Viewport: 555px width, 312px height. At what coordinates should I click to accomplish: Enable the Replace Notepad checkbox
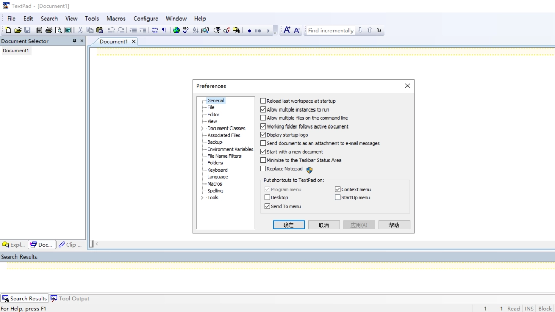click(x=263, y=169)
